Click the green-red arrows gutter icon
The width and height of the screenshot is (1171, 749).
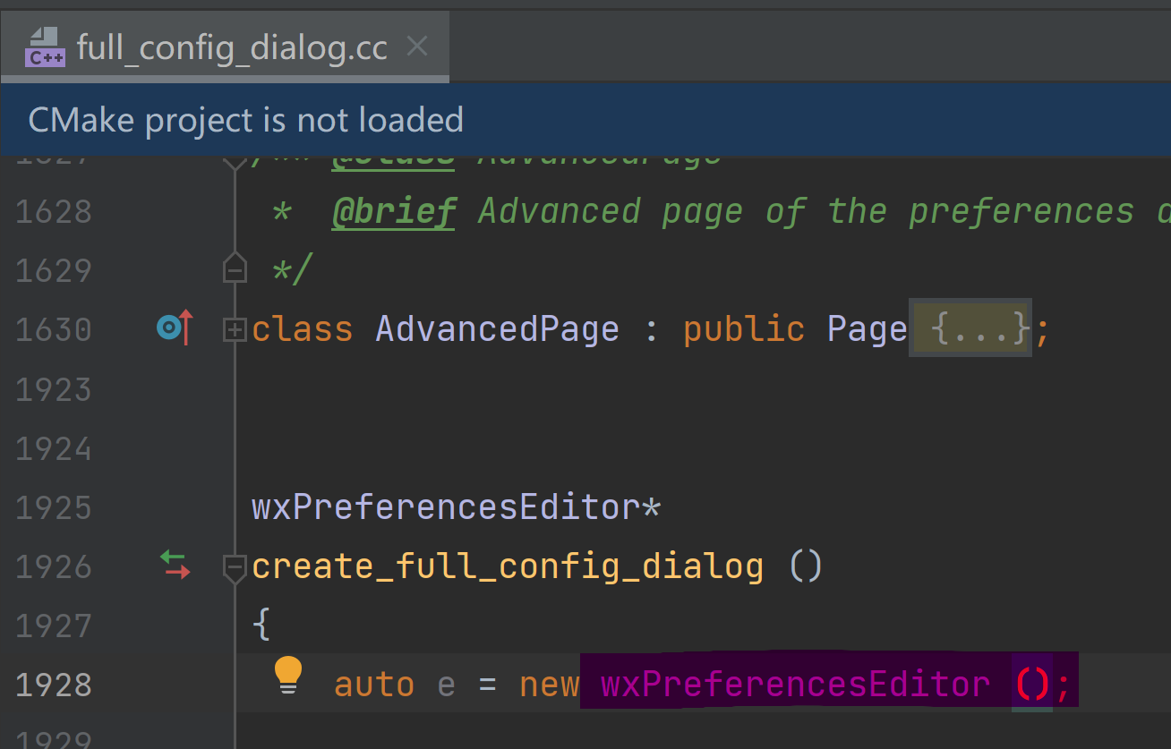(175, 565)
